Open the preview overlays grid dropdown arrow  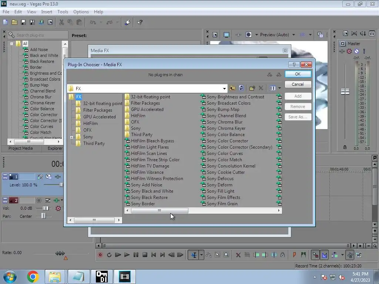pos(310,35)
